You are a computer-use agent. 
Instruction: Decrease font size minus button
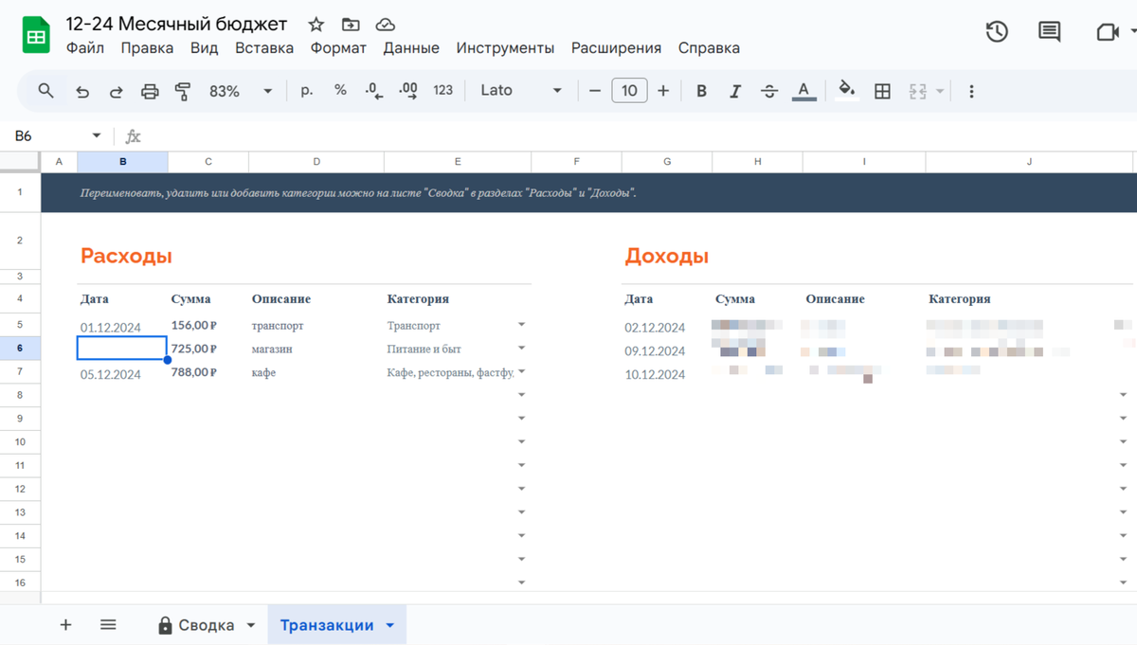595,91
